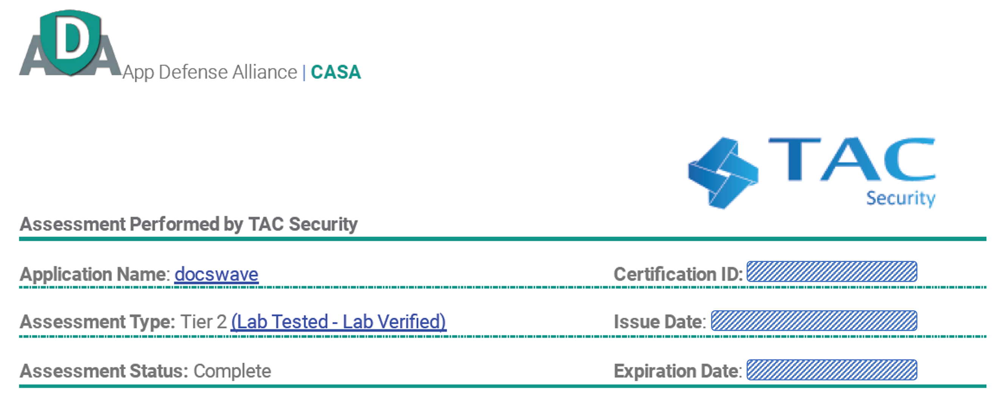996x400 pixels.
Task: Click the Assessment Type label
Action: point(97,322)
